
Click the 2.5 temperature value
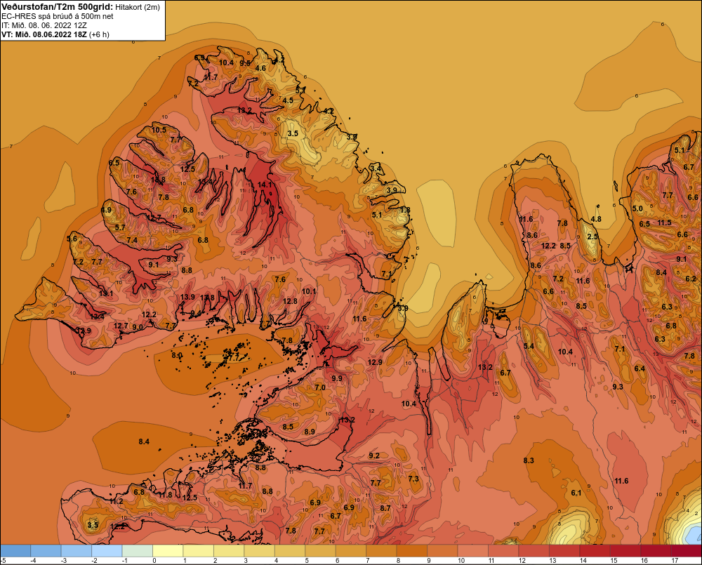coord(592,237)
